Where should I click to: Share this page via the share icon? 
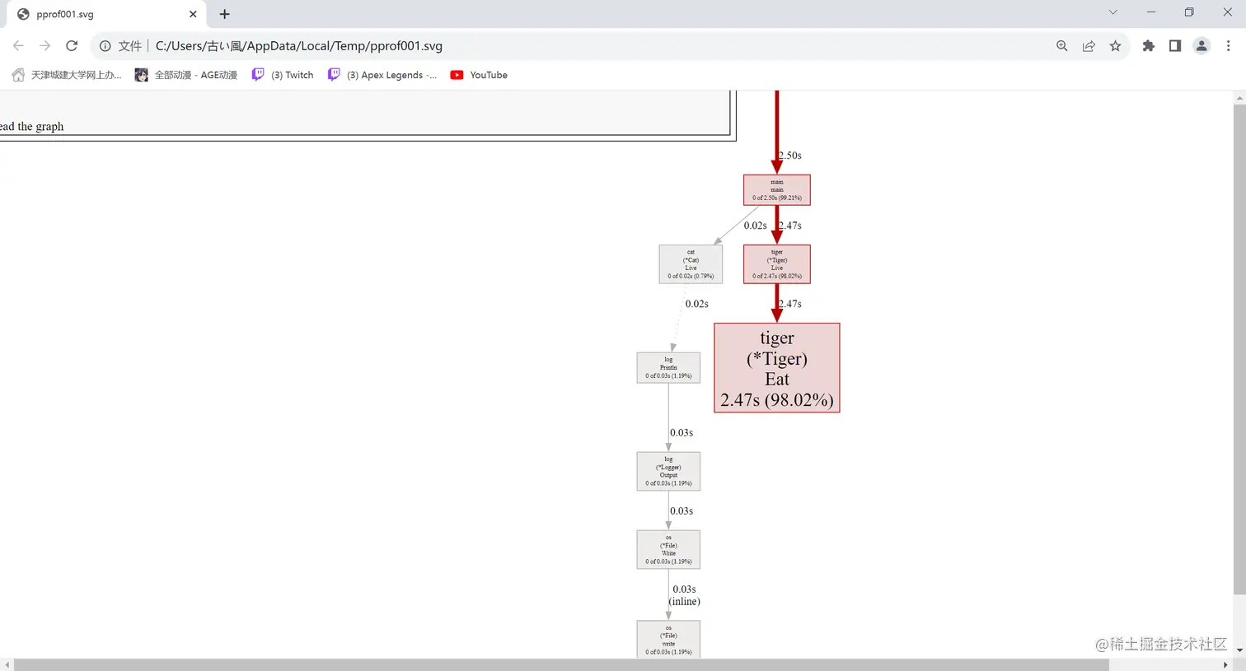point(1089,46)
